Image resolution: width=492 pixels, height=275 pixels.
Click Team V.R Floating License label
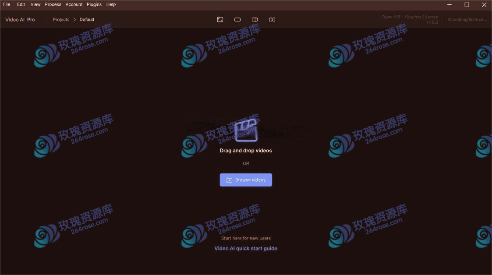point(410,17)
